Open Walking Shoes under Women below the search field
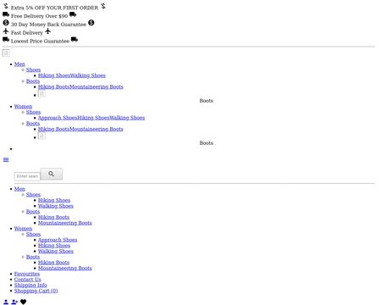This screenshot has width=381, height=305. (56, 251)
